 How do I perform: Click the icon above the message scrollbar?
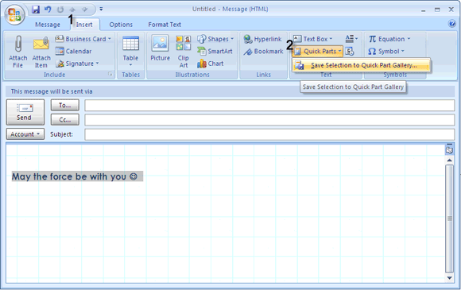coord(449,149)
